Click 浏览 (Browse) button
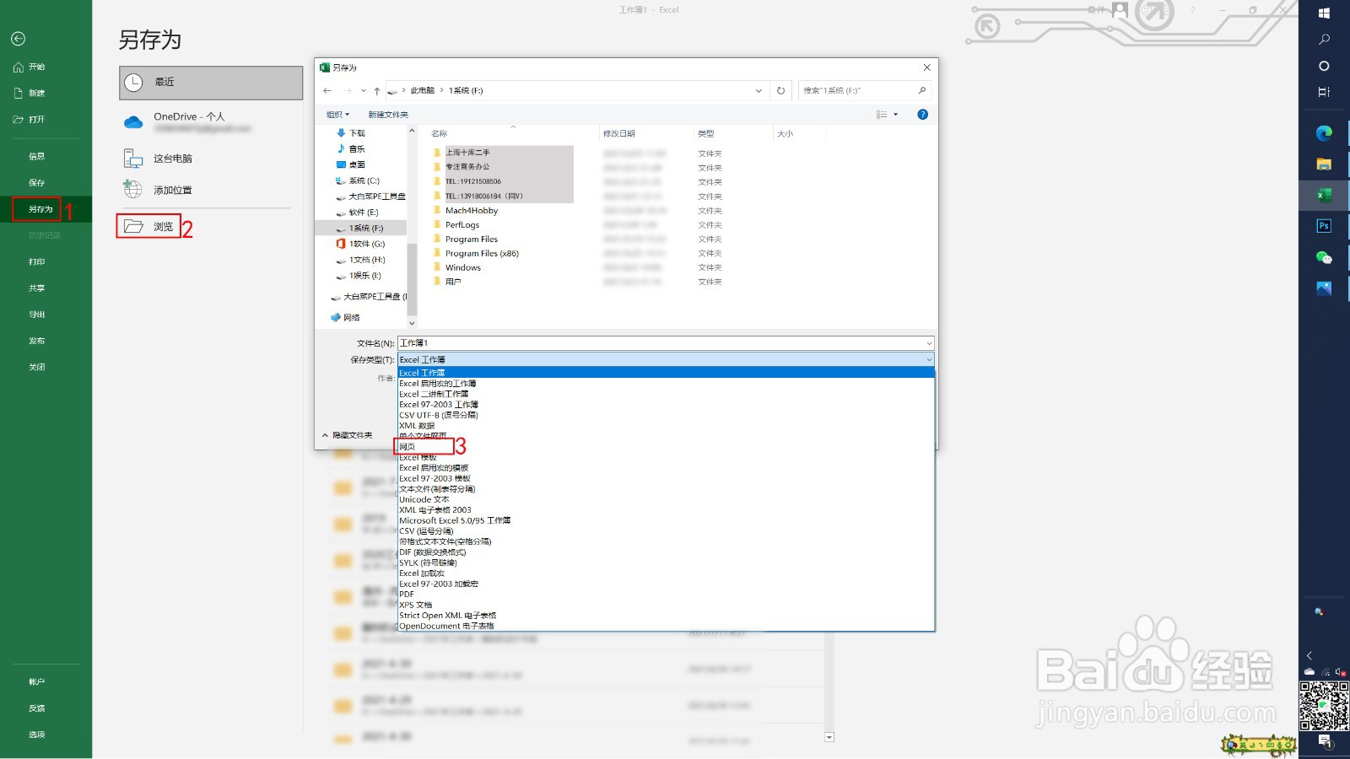Screen dimensions: 1350x759 [148, 226]
